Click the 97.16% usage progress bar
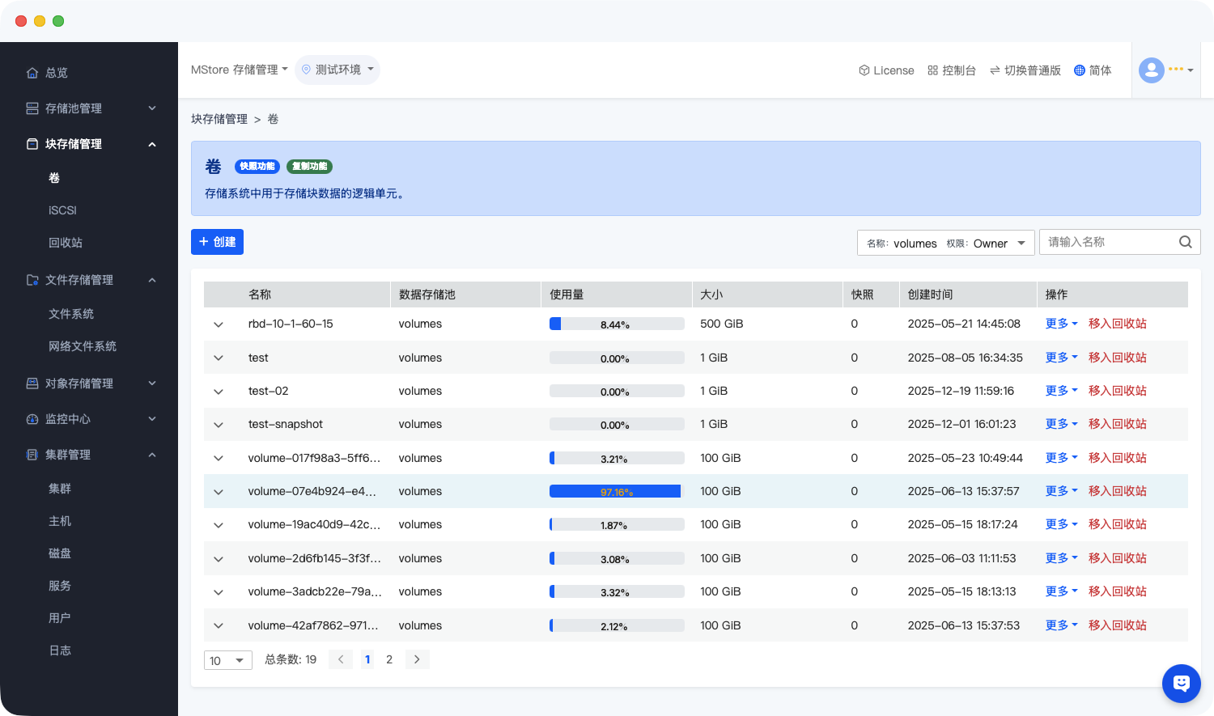The image size is (1214, 716). coord(616,491)
